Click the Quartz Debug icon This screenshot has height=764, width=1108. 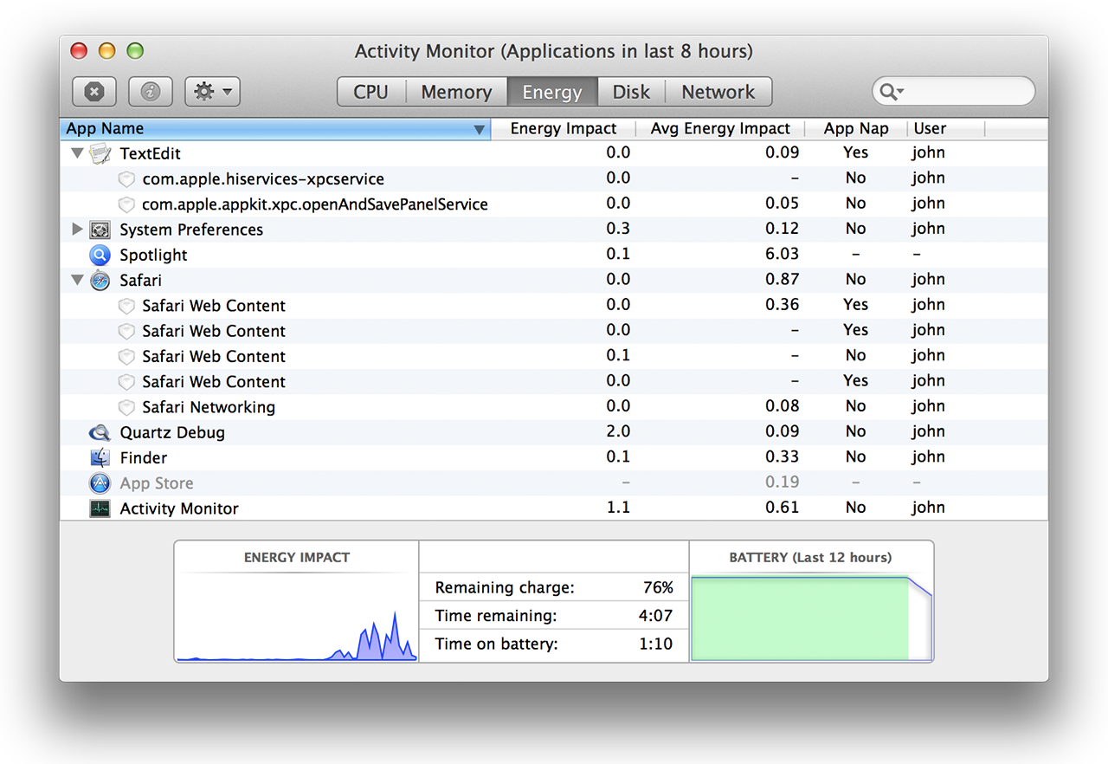click(100, 432)
